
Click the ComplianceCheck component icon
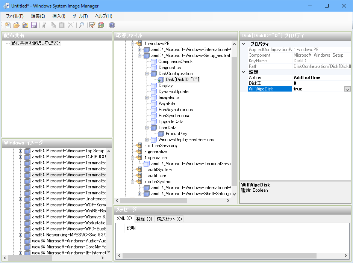coord(154,62)
